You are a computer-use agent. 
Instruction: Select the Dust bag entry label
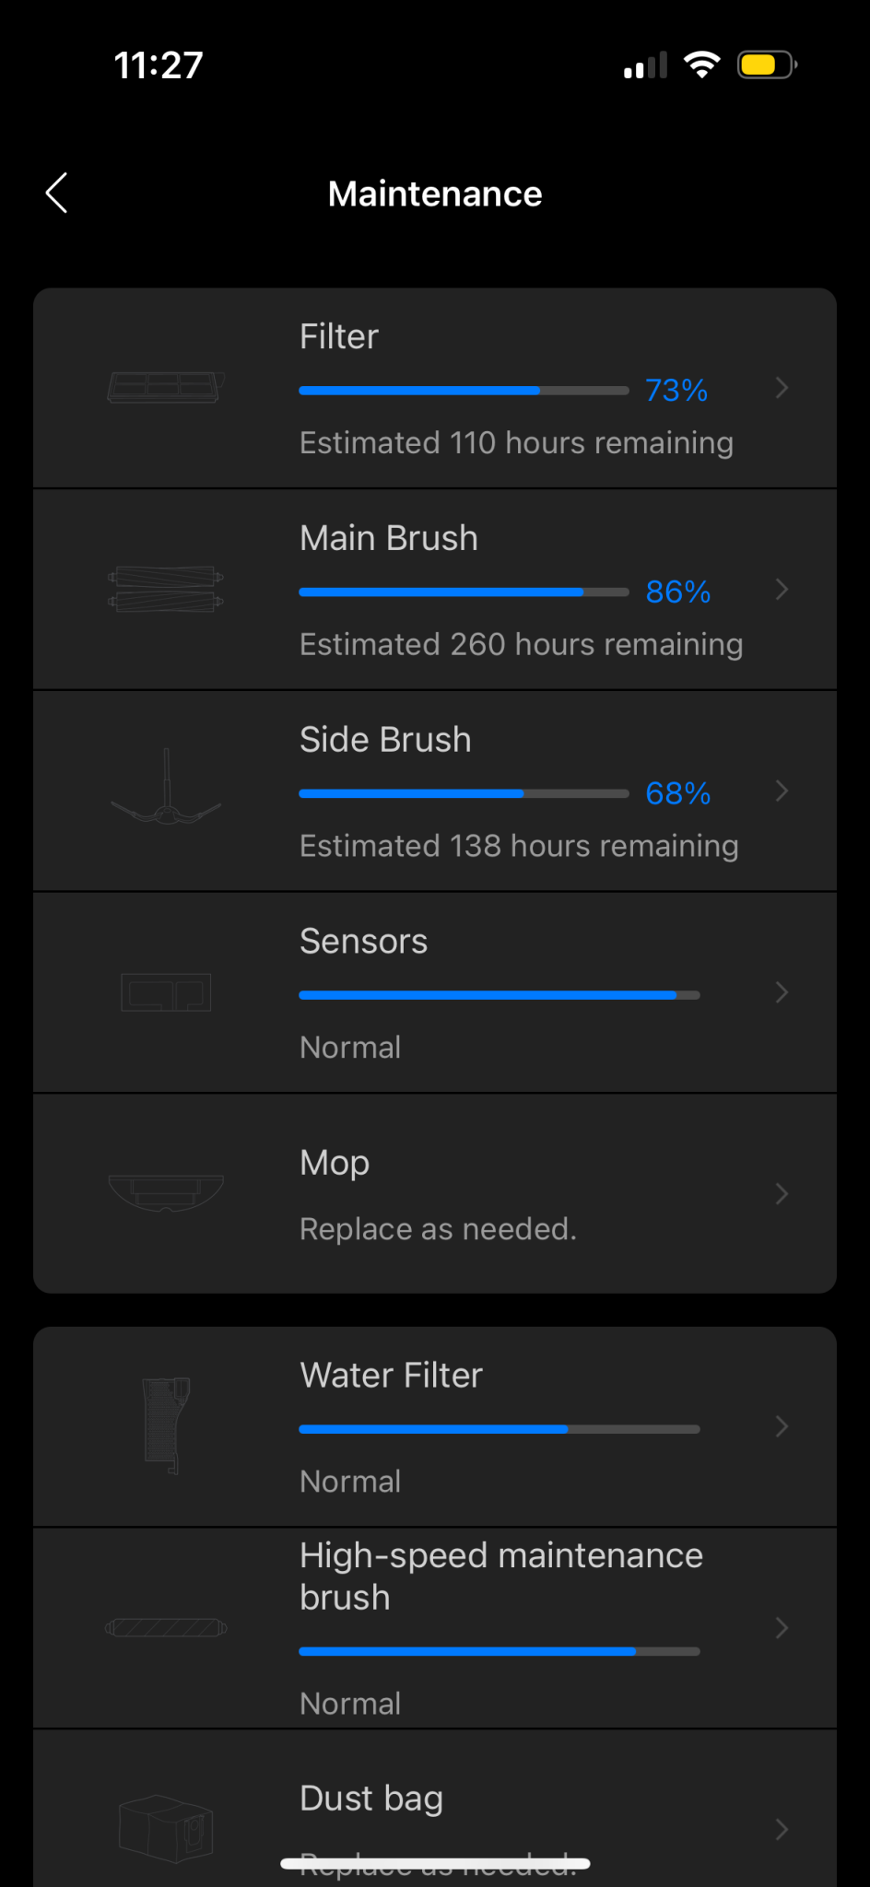[x=371, y=1798]
